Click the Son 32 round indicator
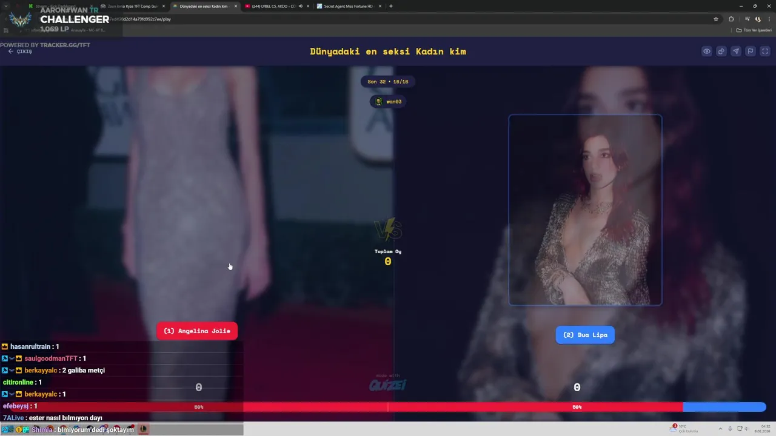This screenshot has height=436, width=776. coord(388,82)
